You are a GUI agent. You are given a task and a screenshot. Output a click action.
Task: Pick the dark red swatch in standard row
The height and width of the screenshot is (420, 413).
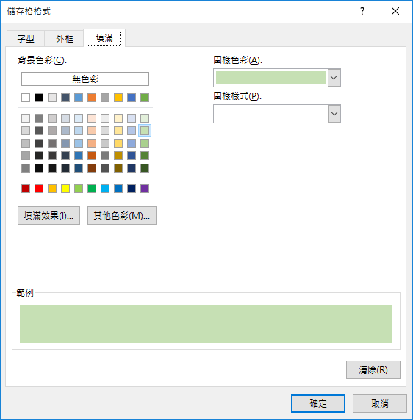26,189
